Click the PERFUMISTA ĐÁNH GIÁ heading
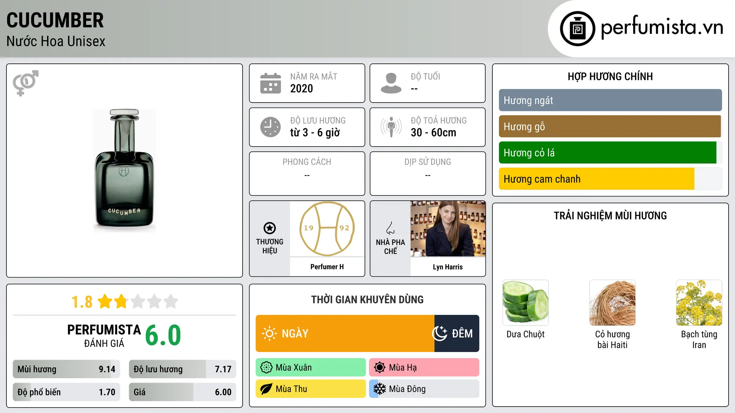 104,336
